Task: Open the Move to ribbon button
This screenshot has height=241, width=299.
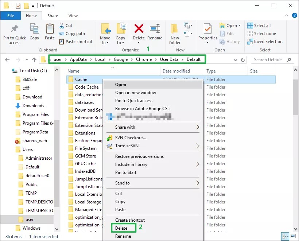Action: pyautogui.click(x=105, y=34)
